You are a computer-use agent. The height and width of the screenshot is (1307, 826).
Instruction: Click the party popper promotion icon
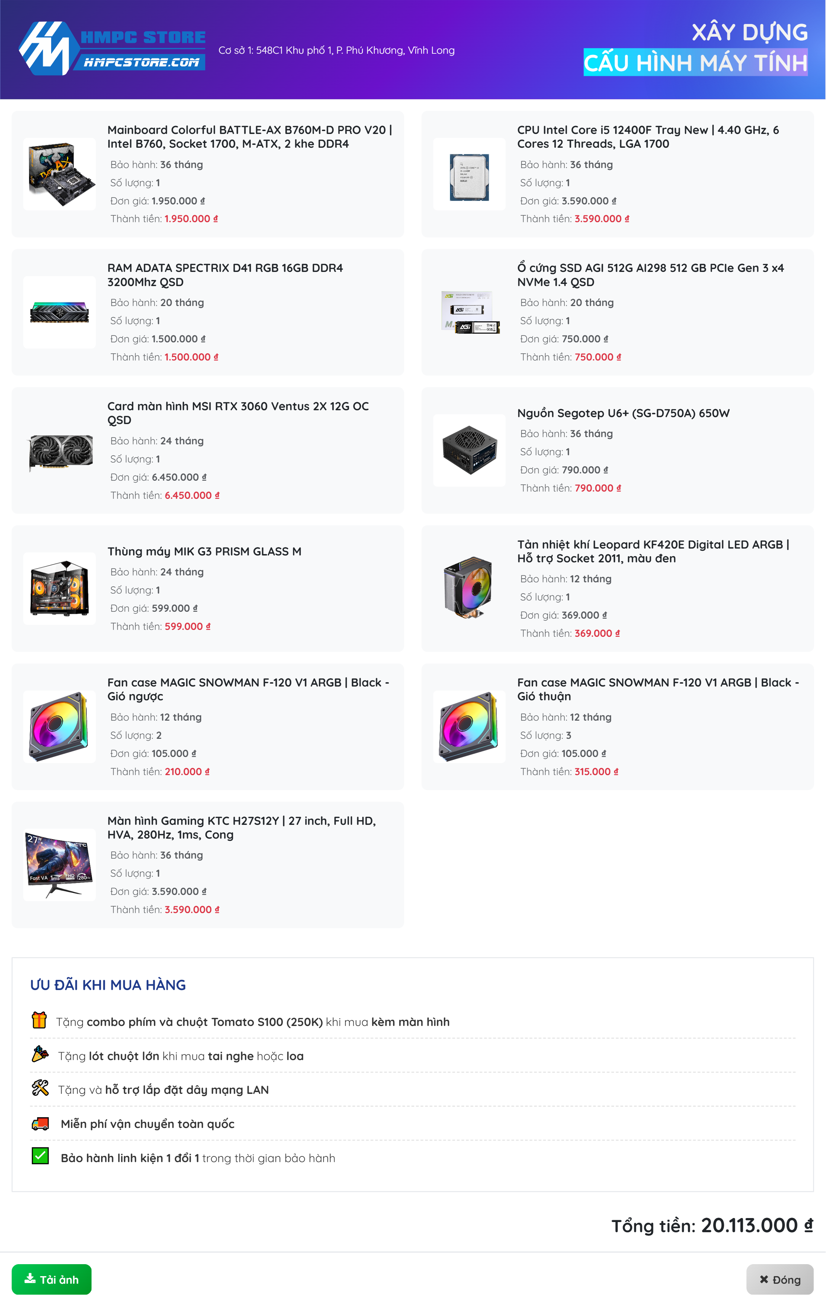pos(40,1054)
